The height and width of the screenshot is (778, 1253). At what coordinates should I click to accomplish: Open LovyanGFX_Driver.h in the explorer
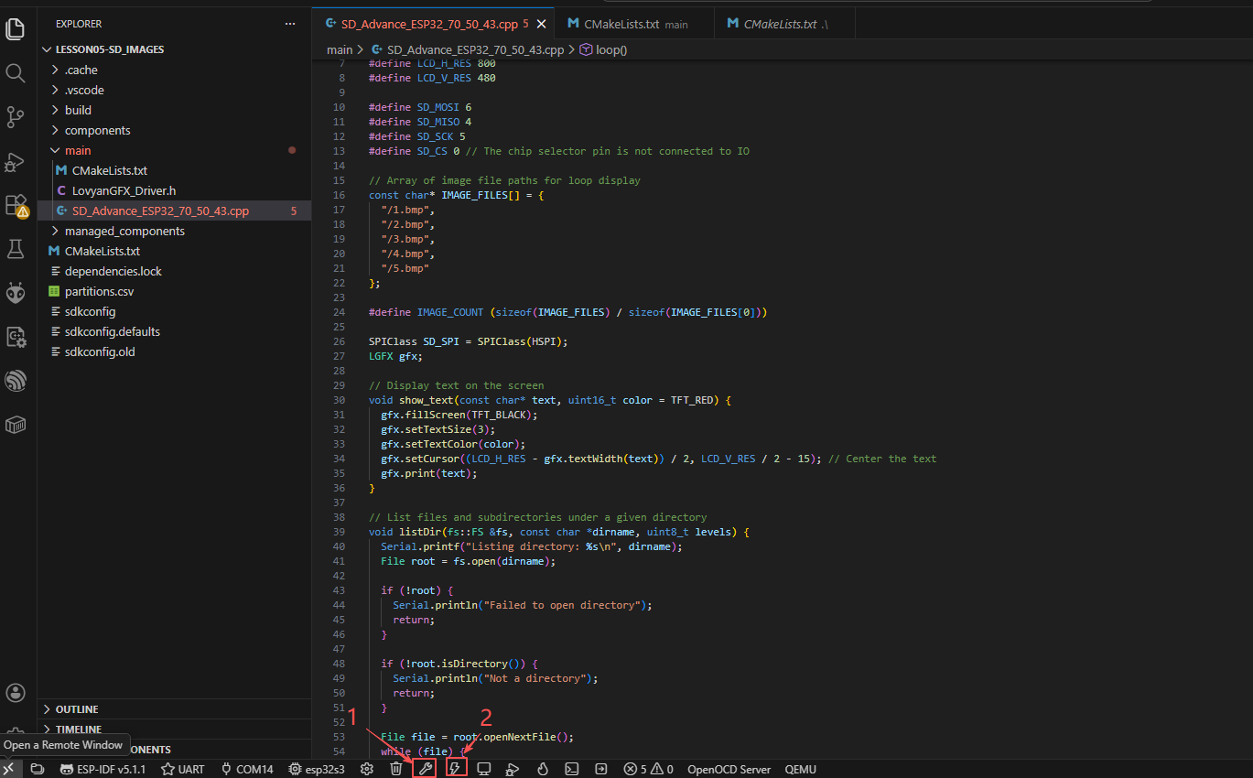pos(124,190)
